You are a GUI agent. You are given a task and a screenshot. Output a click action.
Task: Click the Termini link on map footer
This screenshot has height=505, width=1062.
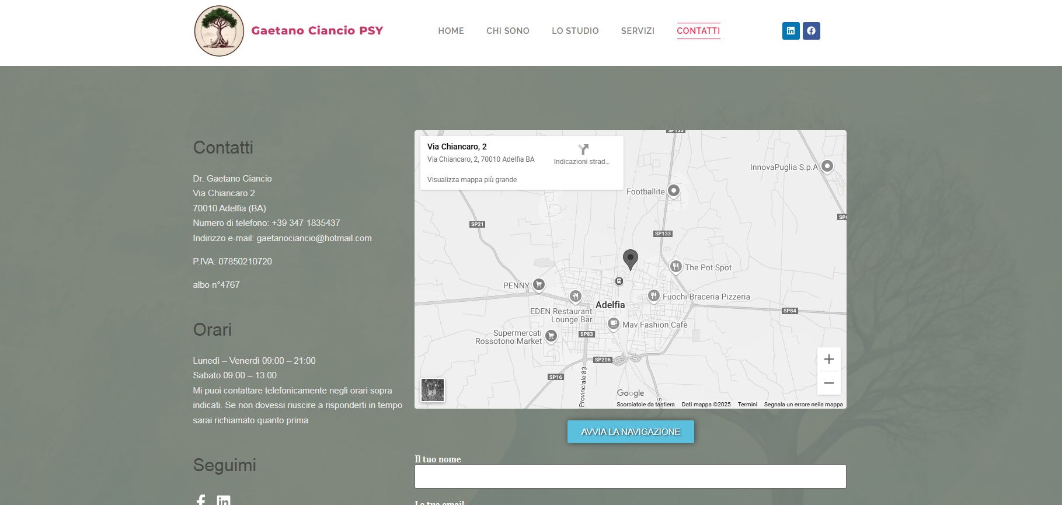coord(747,404)
